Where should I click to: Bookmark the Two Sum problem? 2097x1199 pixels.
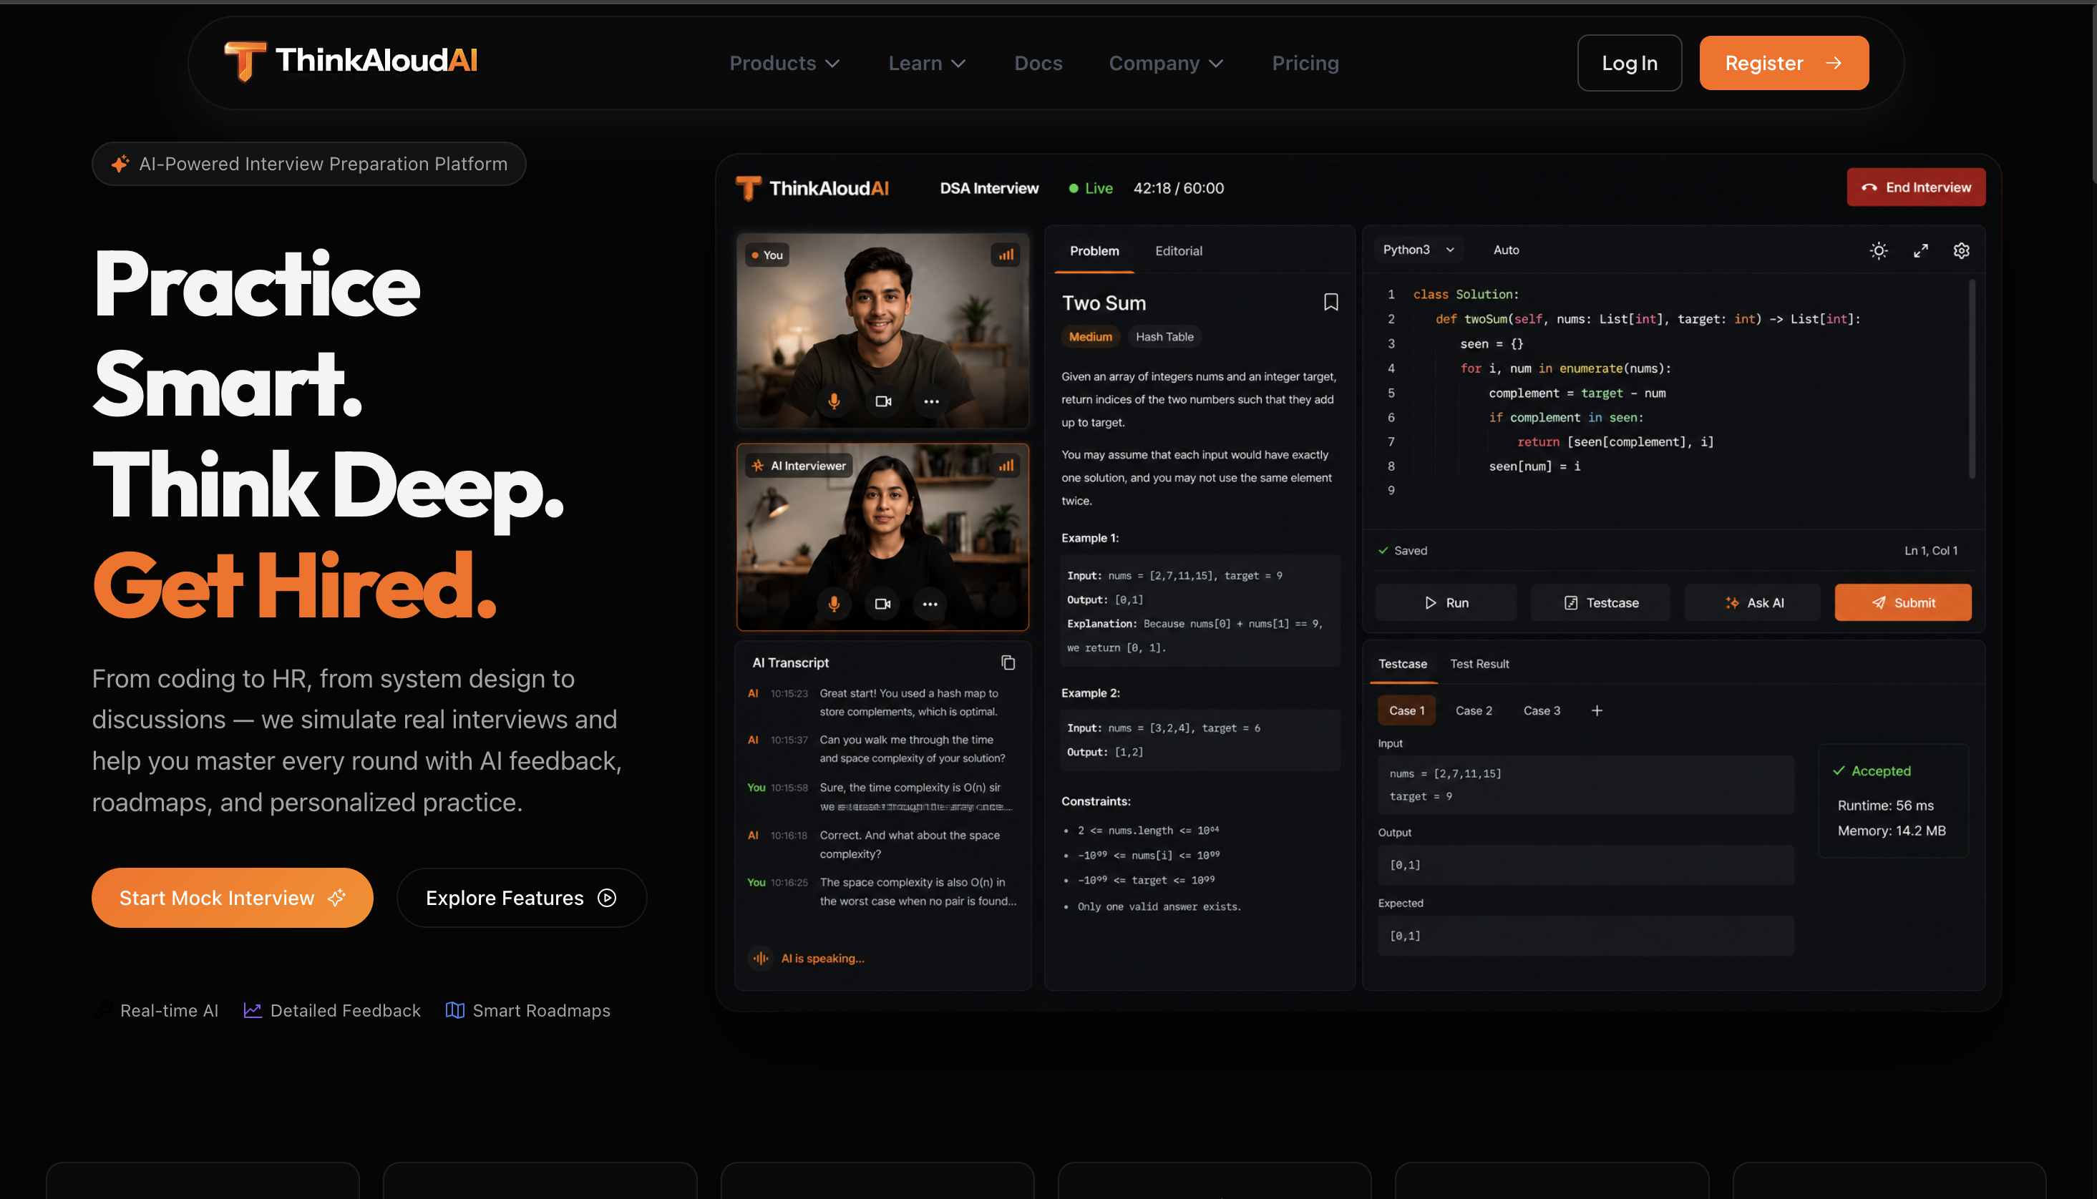coord(1330,302)
